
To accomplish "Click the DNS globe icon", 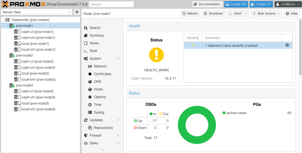I will pos(90,82).
